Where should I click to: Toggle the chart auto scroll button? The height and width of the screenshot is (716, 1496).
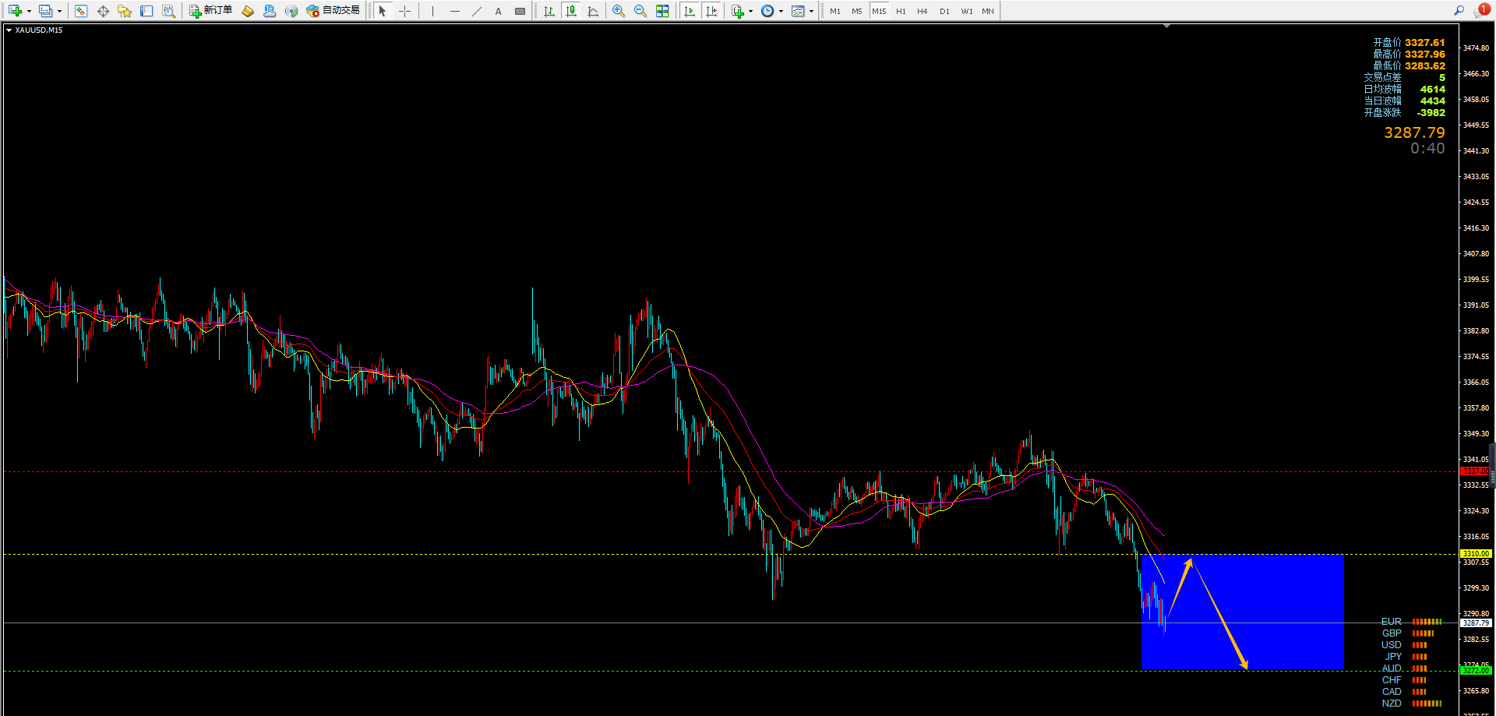(x=690, y=11)
